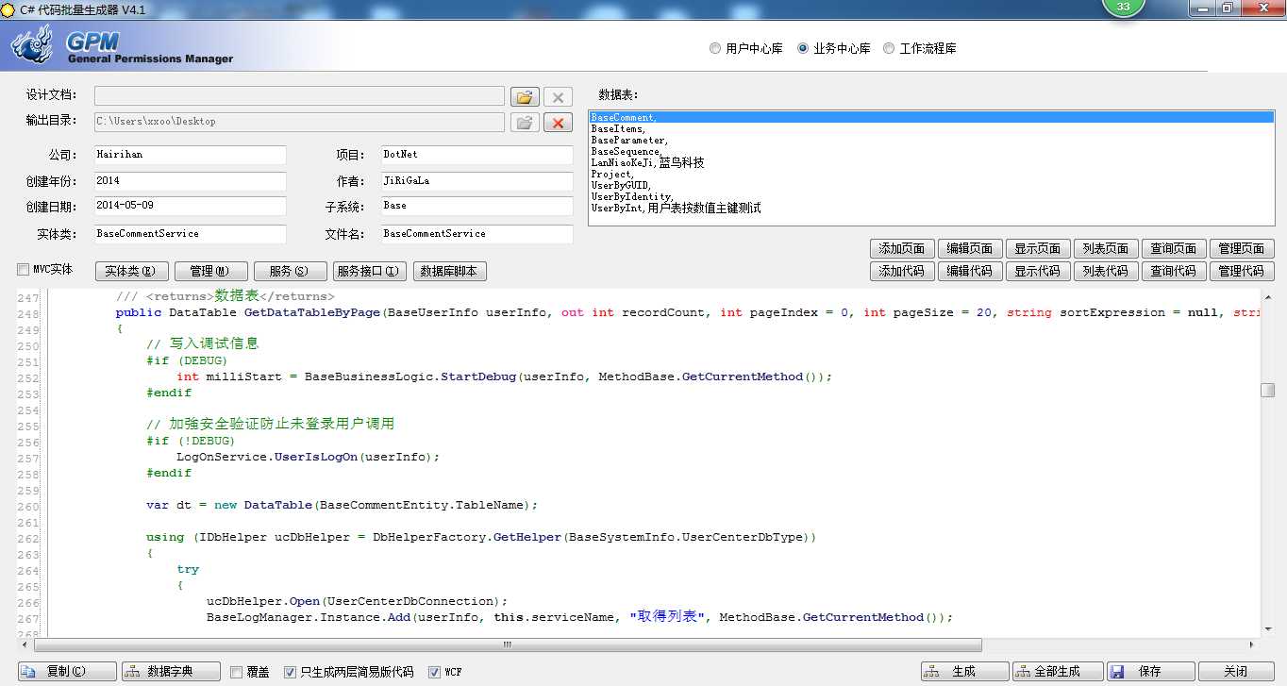Click the 实体类(E) button

(x=132, y=271)
